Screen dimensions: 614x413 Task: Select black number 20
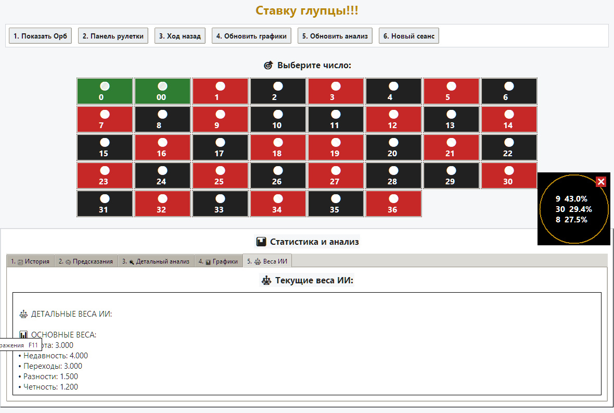pos(393,148)
